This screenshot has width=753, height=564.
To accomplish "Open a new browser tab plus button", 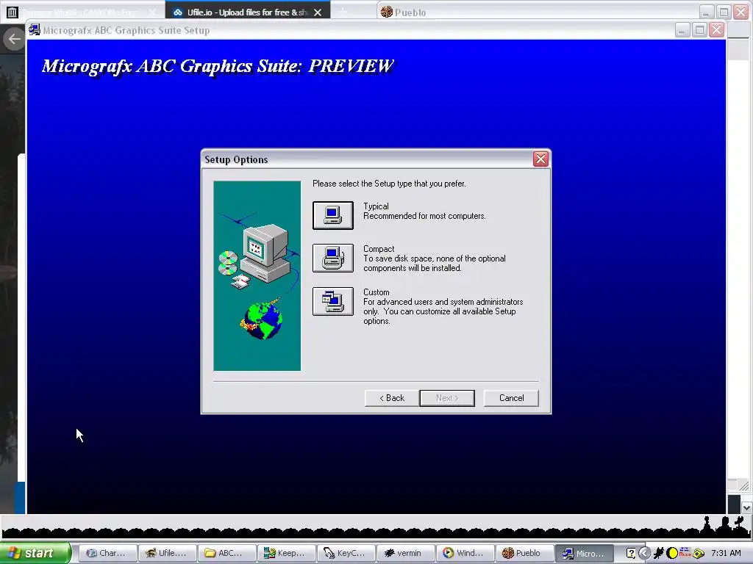I will coord(343,12).
